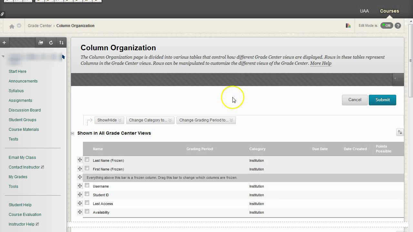Click the Grading Period column header

point(200,149)
